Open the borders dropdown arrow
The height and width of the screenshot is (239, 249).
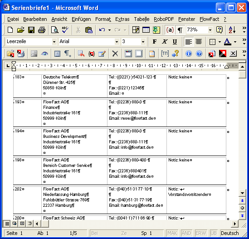220,42
